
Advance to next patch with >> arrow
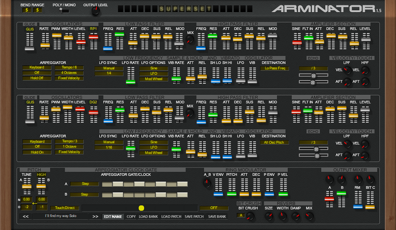pyautogui.click(x=95, y=216)
